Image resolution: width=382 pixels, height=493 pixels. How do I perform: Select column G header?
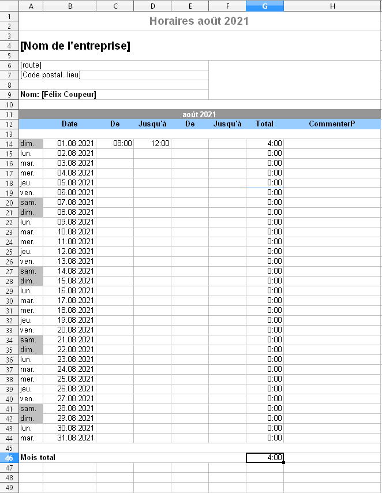coord(265,6)
